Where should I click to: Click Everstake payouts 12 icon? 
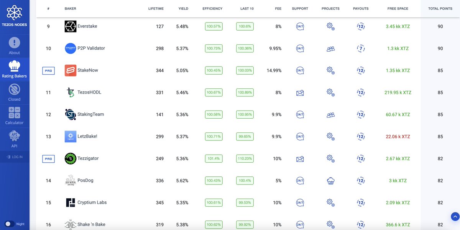pos(361,26)
